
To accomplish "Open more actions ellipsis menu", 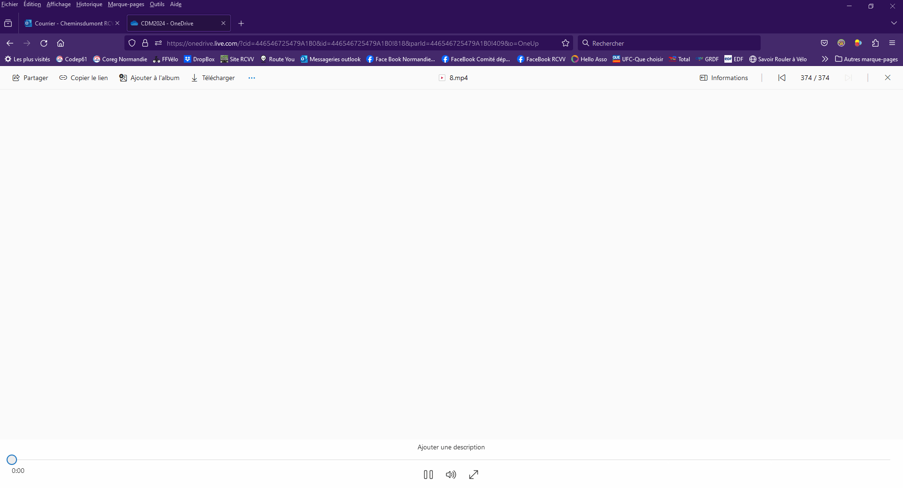I will point(252,78).
